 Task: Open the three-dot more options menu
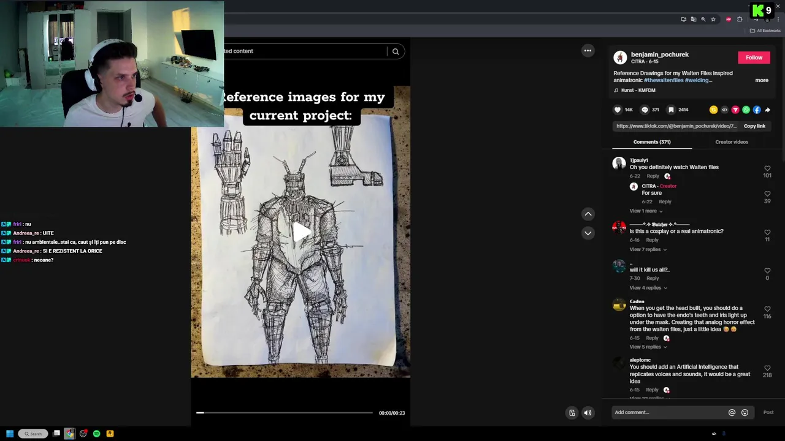tap(588, 51)
